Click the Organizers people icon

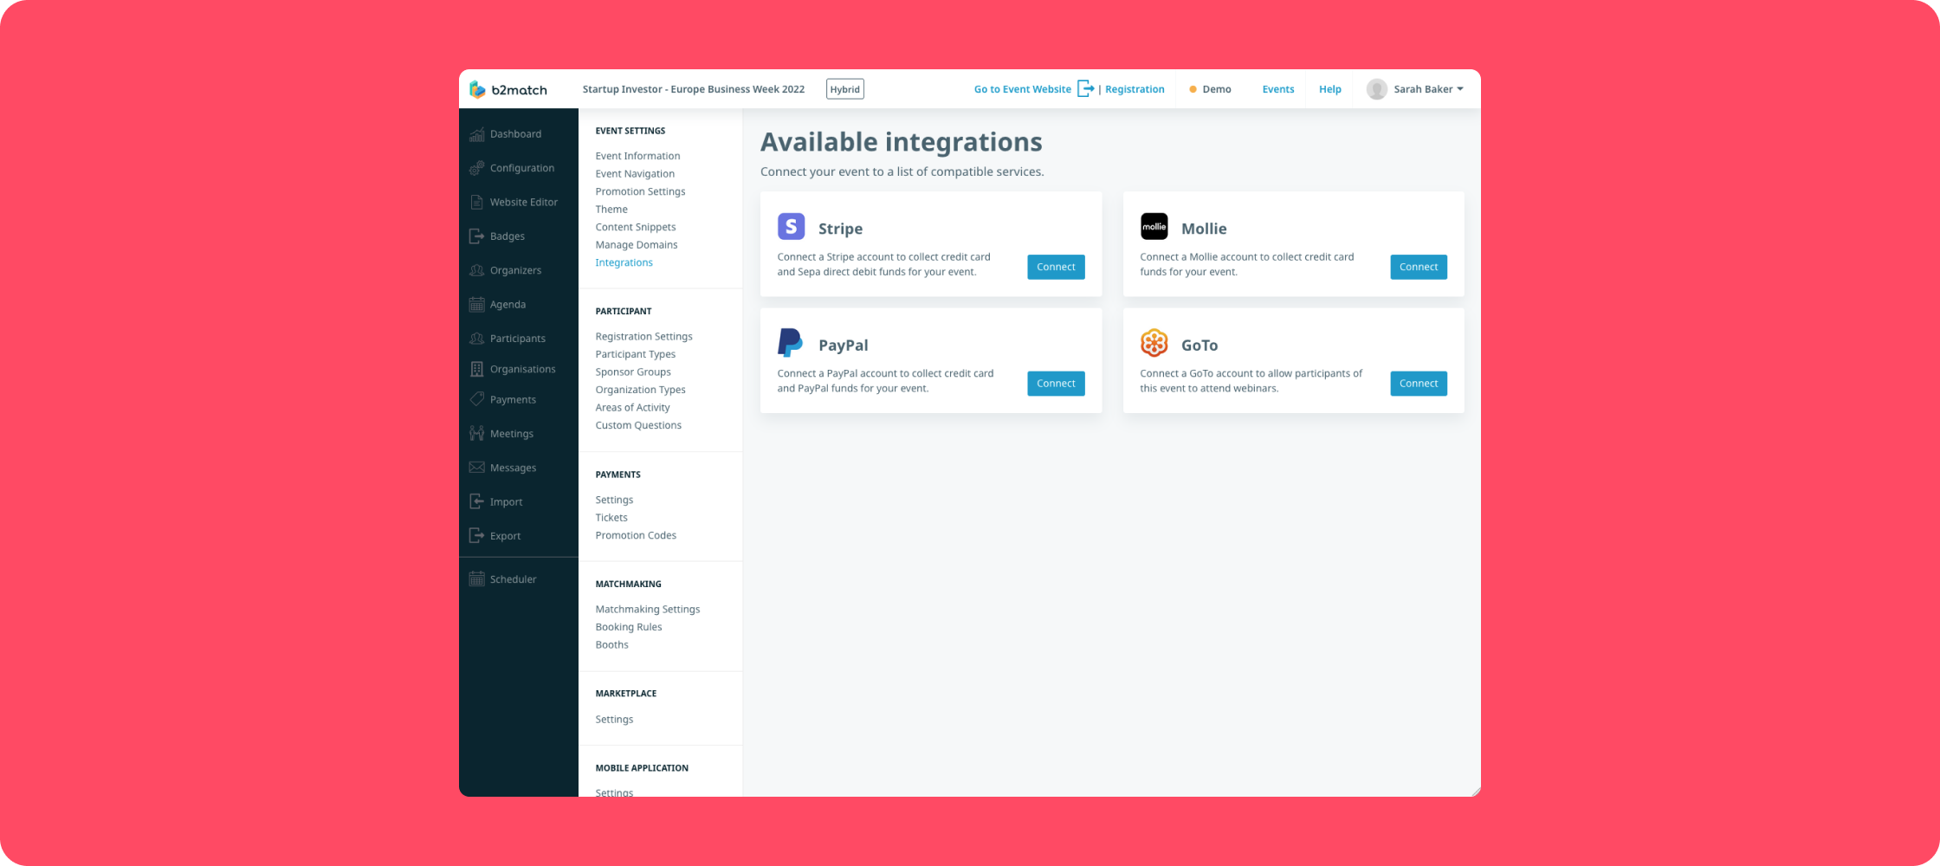click(x=476, y=270)
